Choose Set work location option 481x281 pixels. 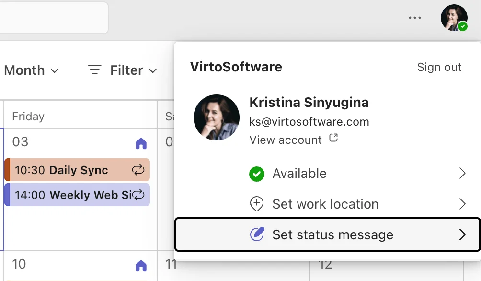tap(327, 204)
